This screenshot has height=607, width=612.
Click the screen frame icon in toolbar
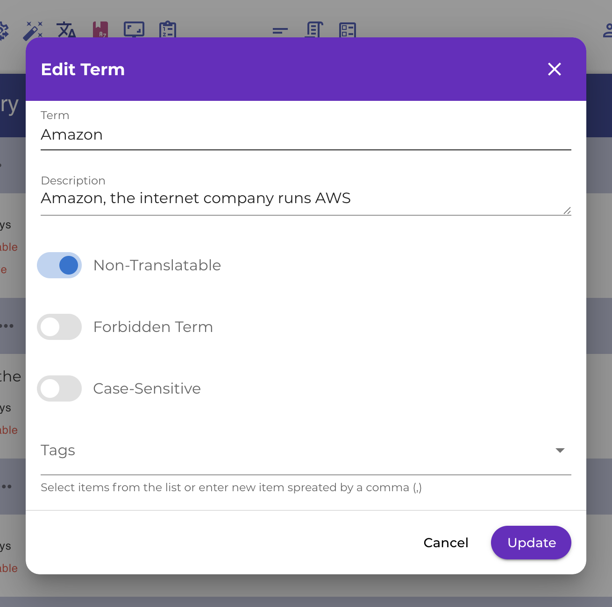coord(134,30)
